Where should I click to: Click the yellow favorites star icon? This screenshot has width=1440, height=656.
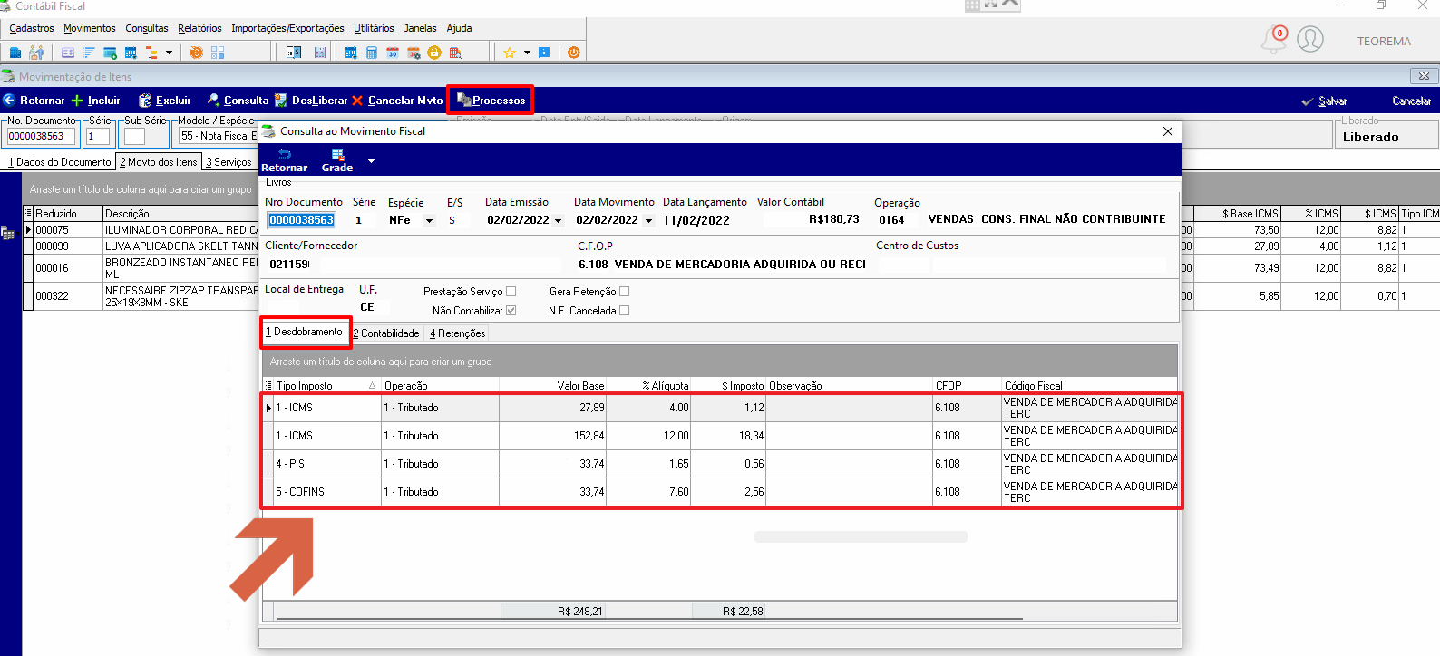(510, 53)
